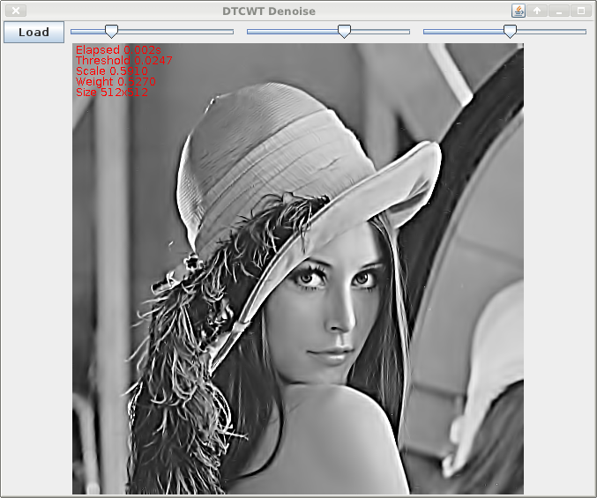
Task: Click the Java application icon in title bar
Action: point(519,11)
